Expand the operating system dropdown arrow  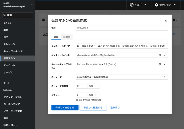tap(165, 64)
